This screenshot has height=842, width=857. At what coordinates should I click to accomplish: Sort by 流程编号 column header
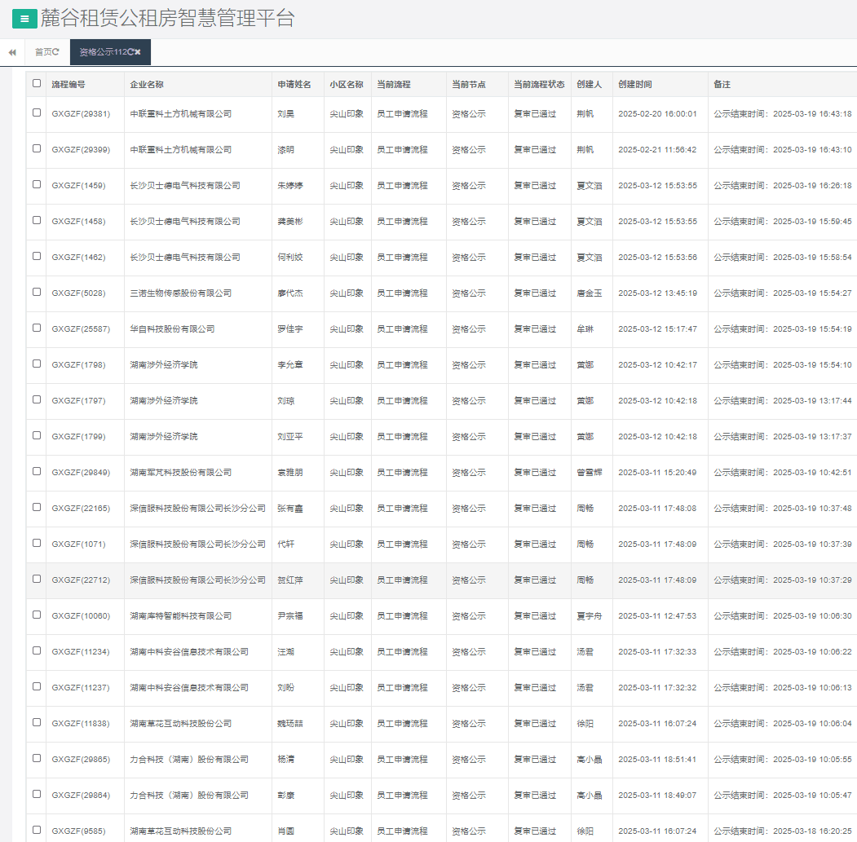[68, 84]
